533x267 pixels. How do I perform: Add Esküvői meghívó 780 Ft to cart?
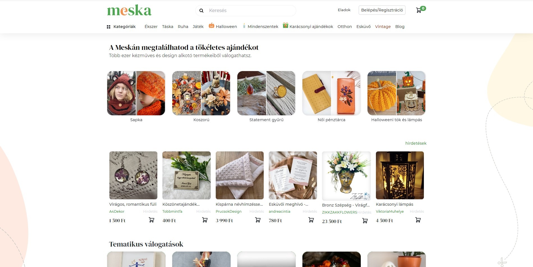tap(311, 220)
